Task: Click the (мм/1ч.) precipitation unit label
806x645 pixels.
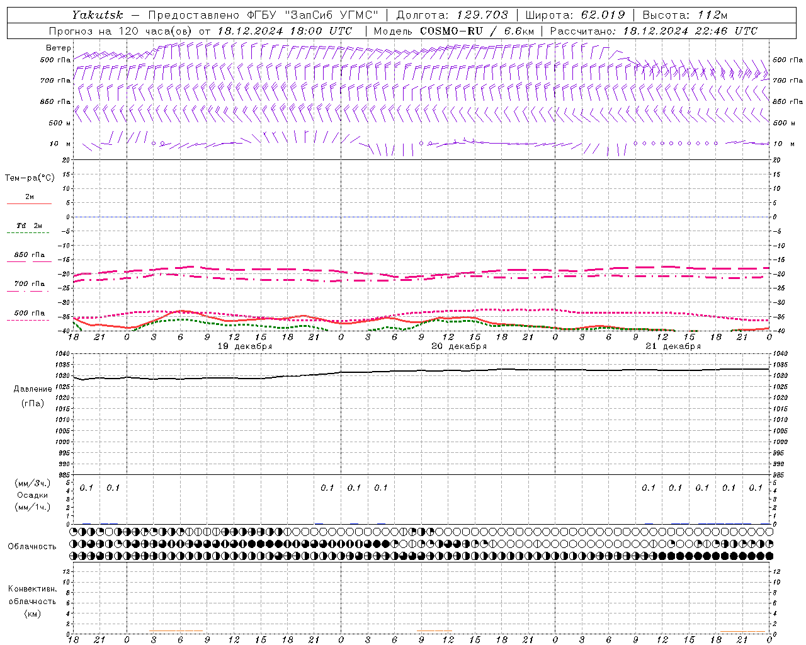Action: coord(32,506)
